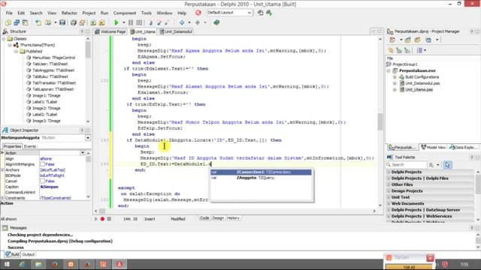Open the Model View tab
Image resolution: width=481 pixels, height=270 pixels.
433,147
